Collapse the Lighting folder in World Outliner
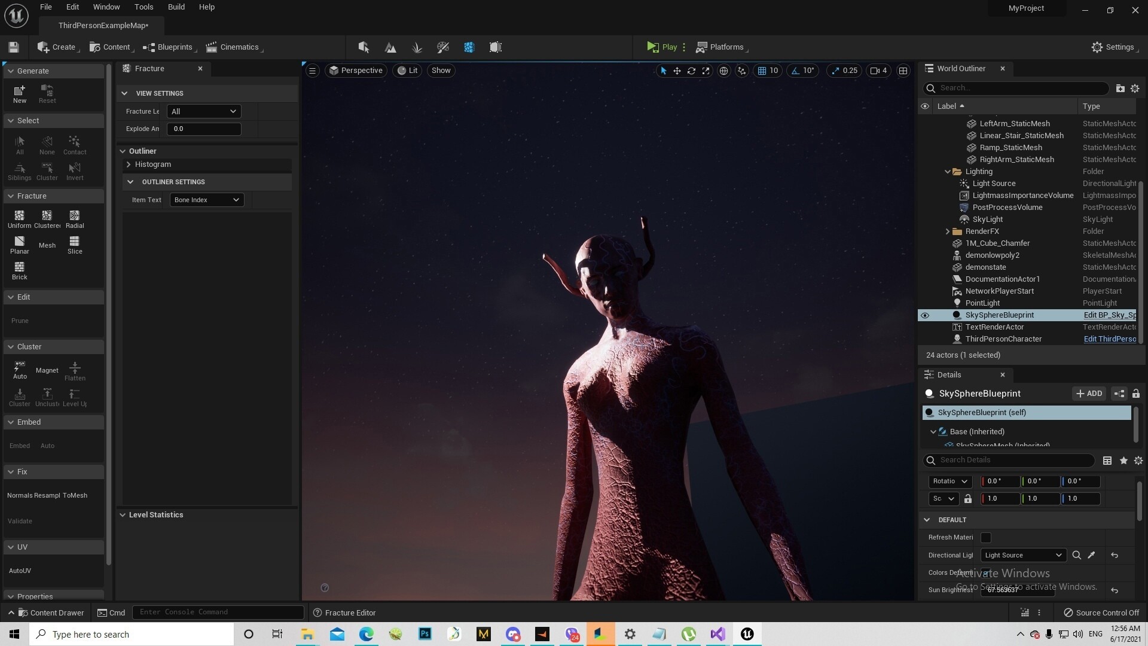The image size is (1148, 646). click(x=948, y=172)
